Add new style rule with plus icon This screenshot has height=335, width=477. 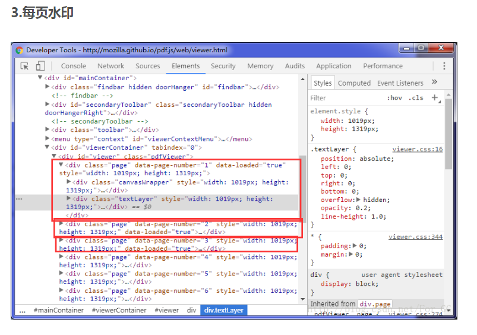click(x=435, y=97)
